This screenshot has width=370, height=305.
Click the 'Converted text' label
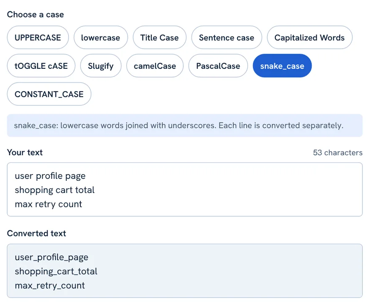coord(37,233)
